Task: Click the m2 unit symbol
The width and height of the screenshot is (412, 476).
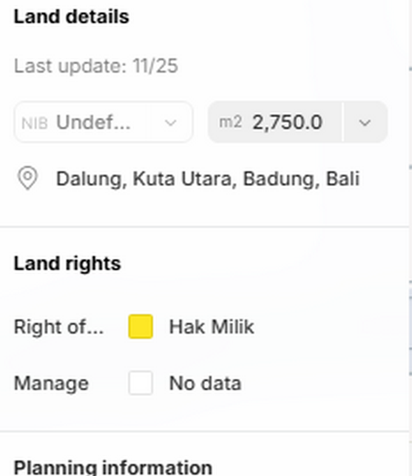Action: [x=231, y=122]
